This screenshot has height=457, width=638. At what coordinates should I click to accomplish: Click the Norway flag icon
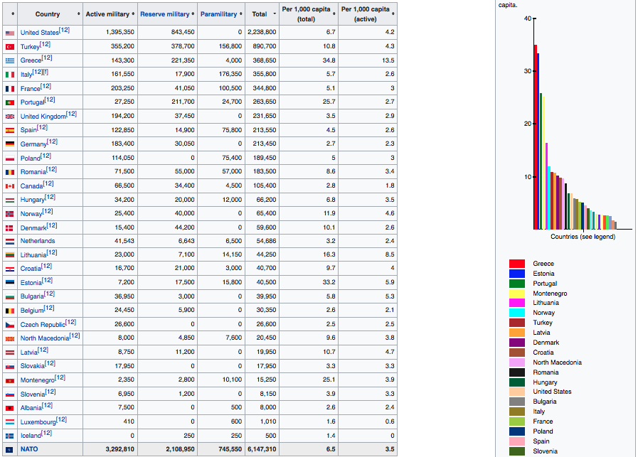click(10, 214)
